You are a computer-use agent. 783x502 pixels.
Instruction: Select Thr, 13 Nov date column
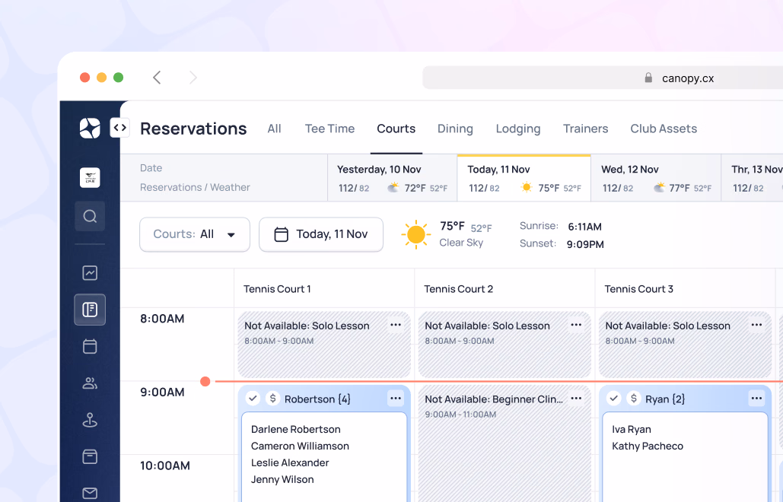click(752, 178)
